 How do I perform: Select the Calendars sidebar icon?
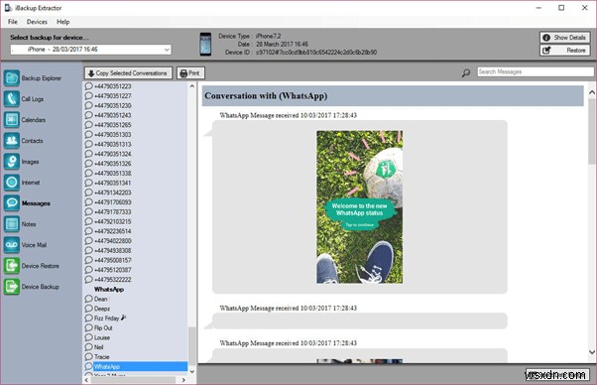(12, 120)
